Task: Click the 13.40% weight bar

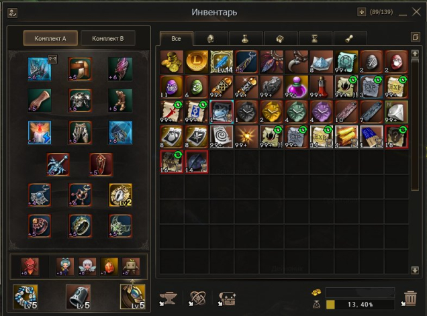Action: [360, 305]
